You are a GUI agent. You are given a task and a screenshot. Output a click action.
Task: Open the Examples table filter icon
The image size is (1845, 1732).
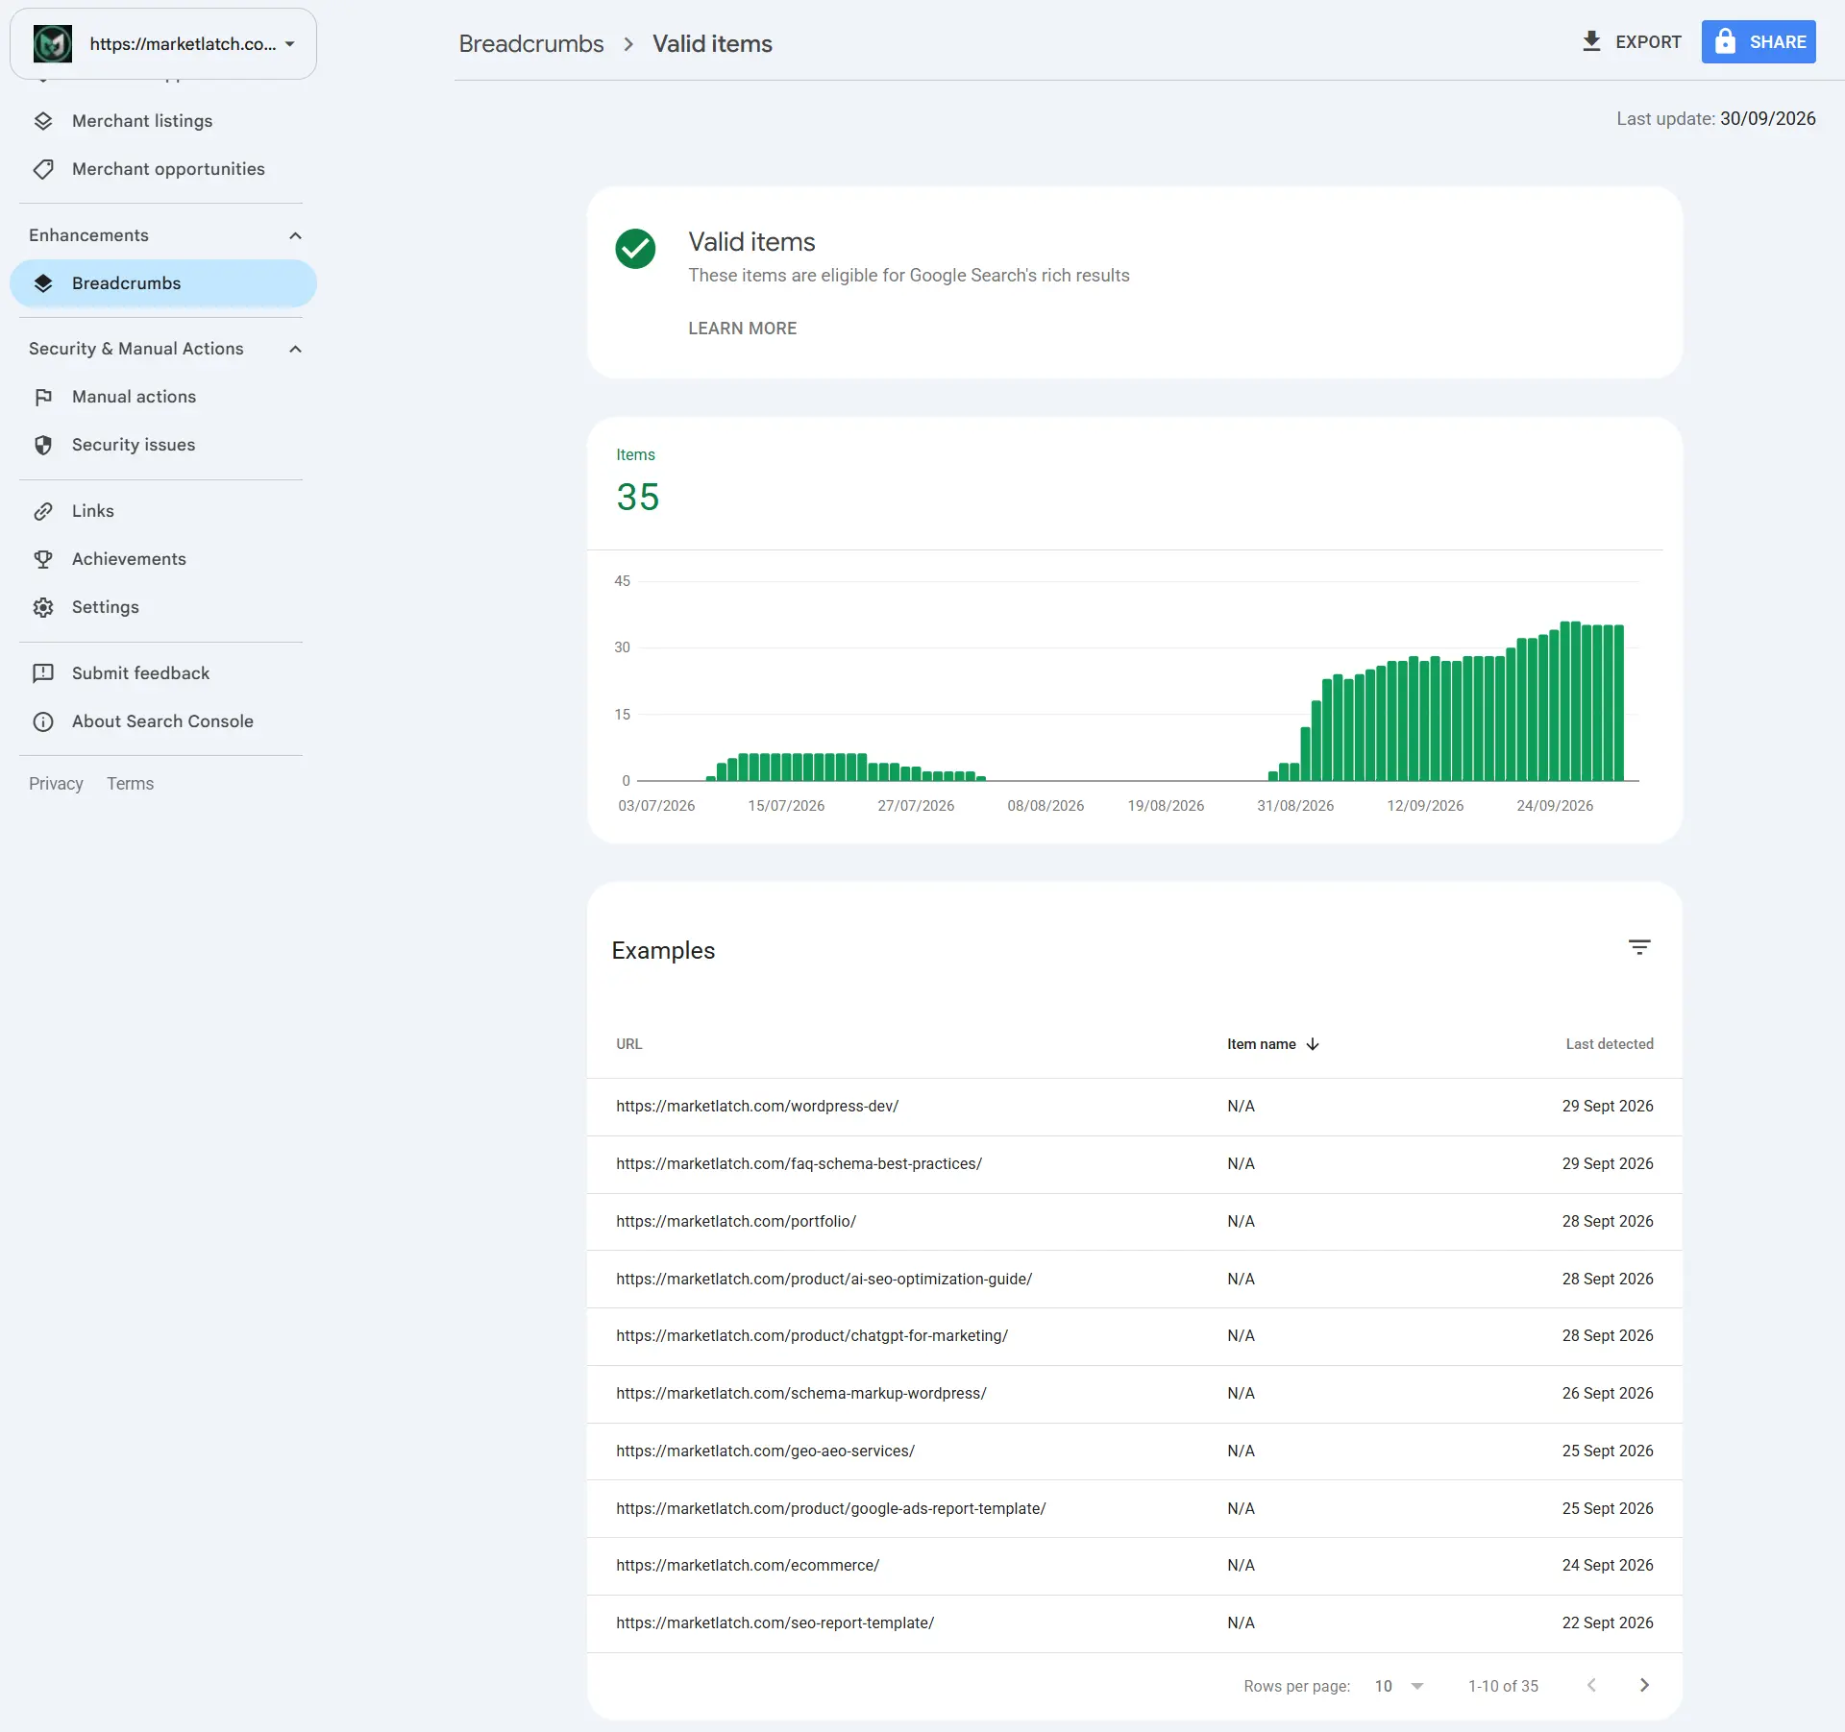click(1639, 947)
